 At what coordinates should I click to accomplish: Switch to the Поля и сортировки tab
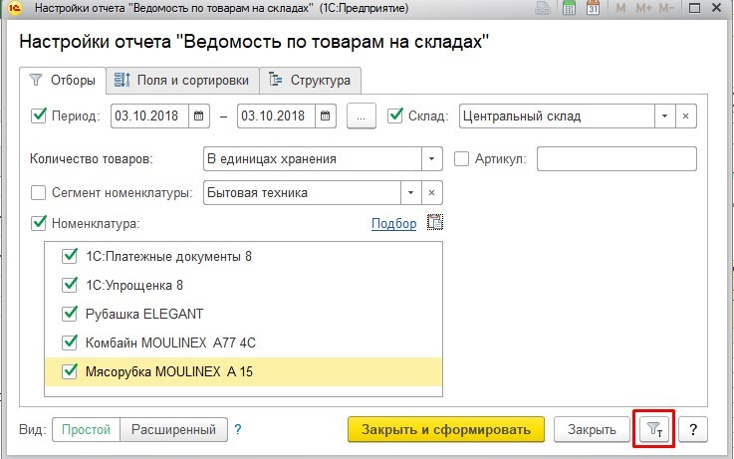coord(182,80)
